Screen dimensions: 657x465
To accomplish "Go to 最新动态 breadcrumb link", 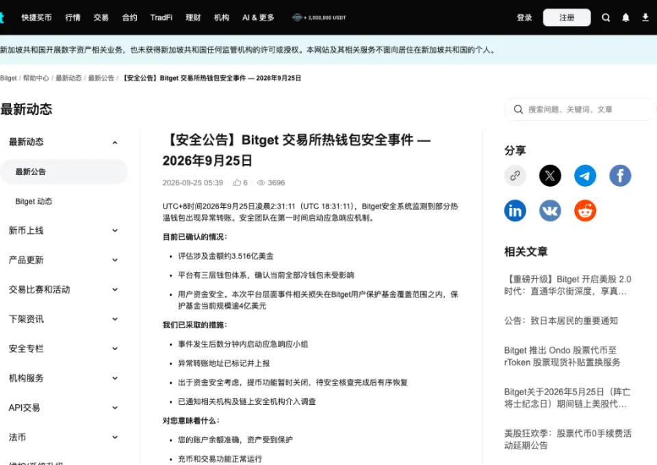I will coord(68,78).
